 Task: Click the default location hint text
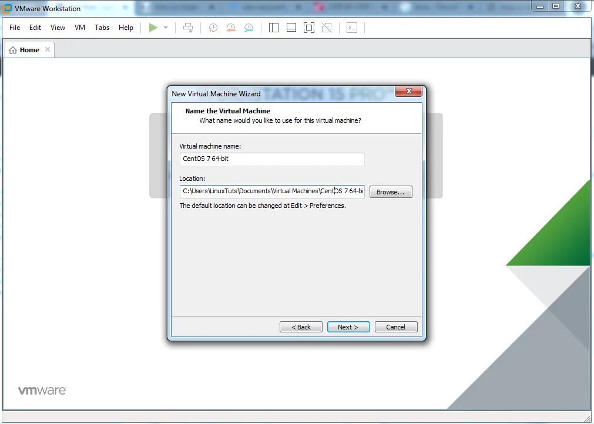263,206
